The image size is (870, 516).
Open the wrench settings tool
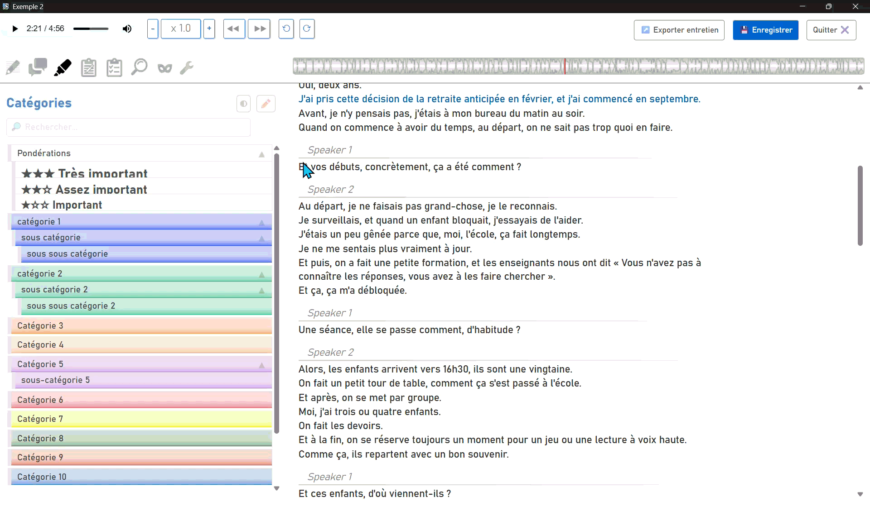coord(187,68)
